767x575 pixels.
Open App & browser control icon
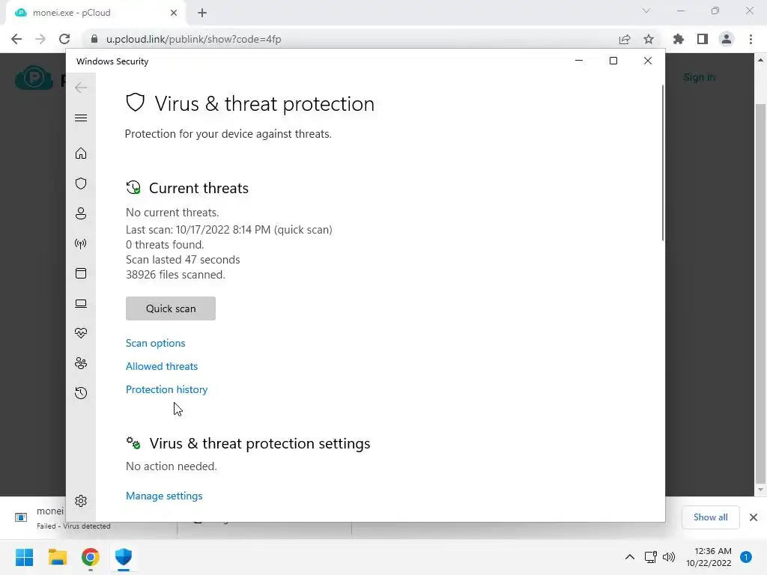(x=81, y=273)
